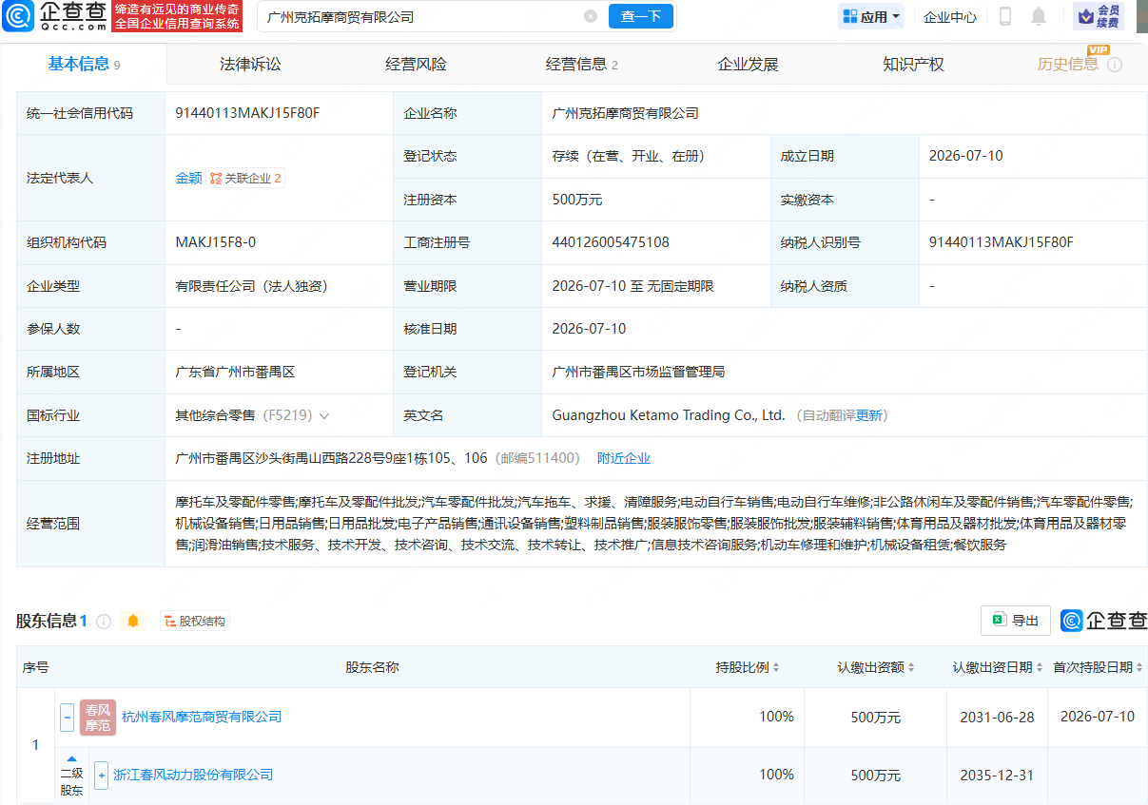Open the 历史信息 VIP tab
Screen dimensions: 1148x805
point(1068,64)
